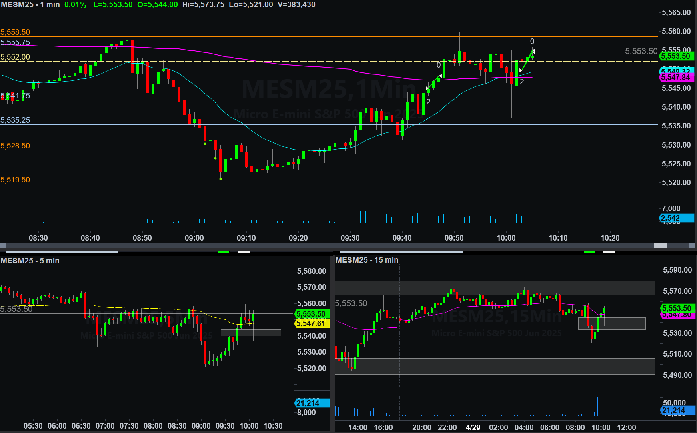The image size is (697, 433).
Task: Select the lower gray zone on the 15-min chart
Action: pos(494,366)
